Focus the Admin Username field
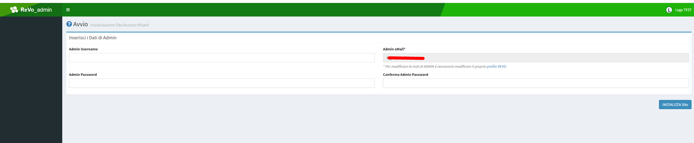Screen dimensions: 694x143 click(x=222, y=58)
